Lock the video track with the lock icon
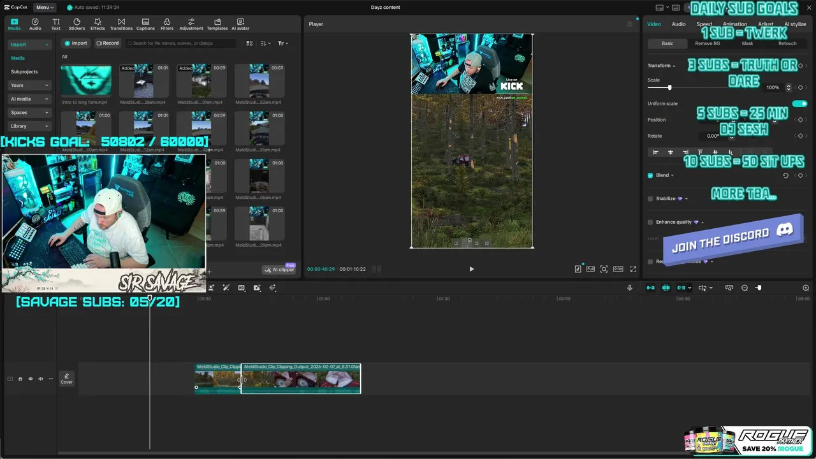 click(20, 379)
